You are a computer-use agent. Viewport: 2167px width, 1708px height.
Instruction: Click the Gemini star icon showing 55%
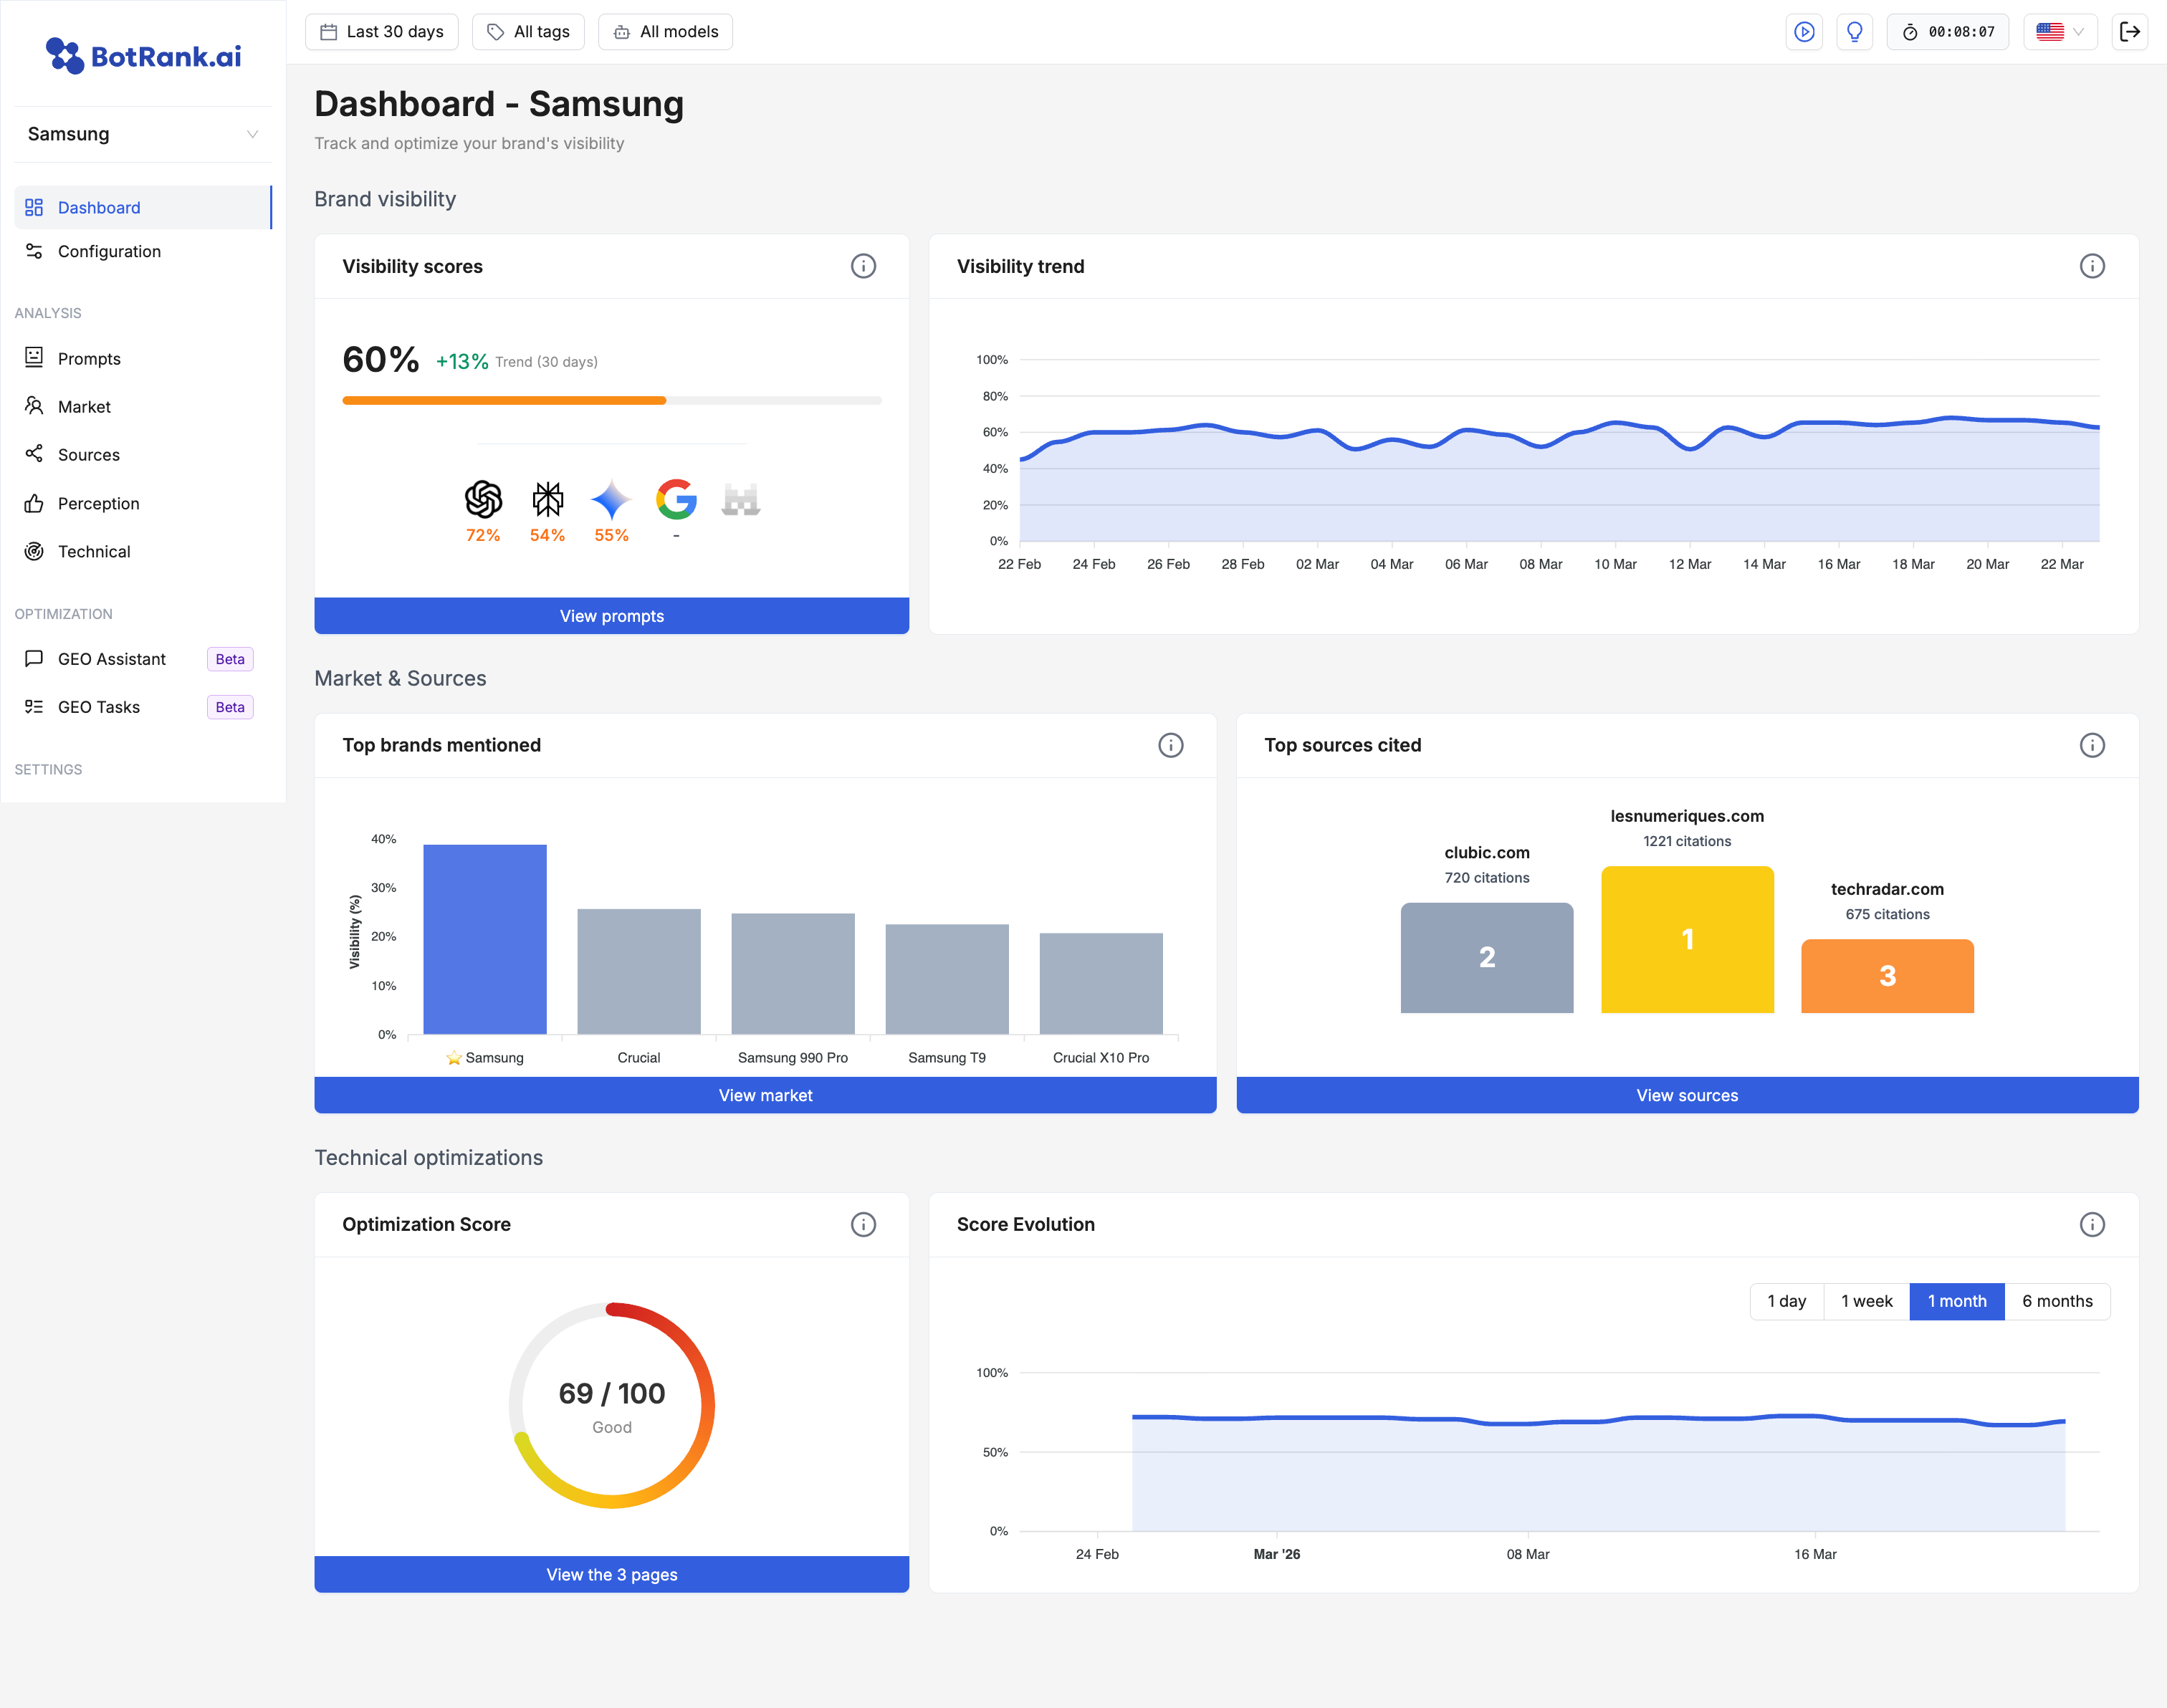coord(611,499)
